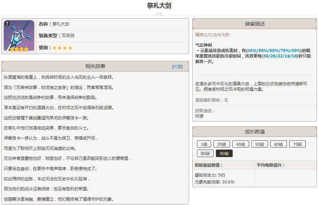The image size is (318, 205).
Task: Click story line starting 无论来者是魔物
Action: tap(67, 158)
